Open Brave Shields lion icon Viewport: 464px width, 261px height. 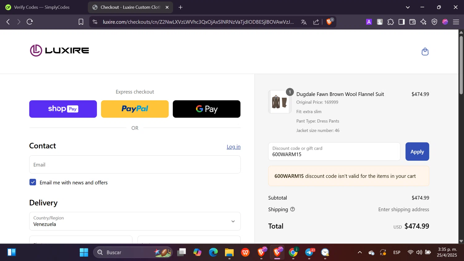329,22
